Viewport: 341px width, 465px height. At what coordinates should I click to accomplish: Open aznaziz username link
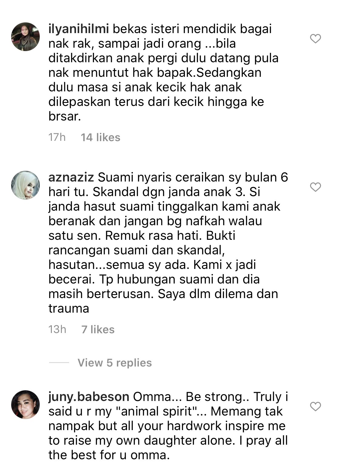click(x=71, y=177)
